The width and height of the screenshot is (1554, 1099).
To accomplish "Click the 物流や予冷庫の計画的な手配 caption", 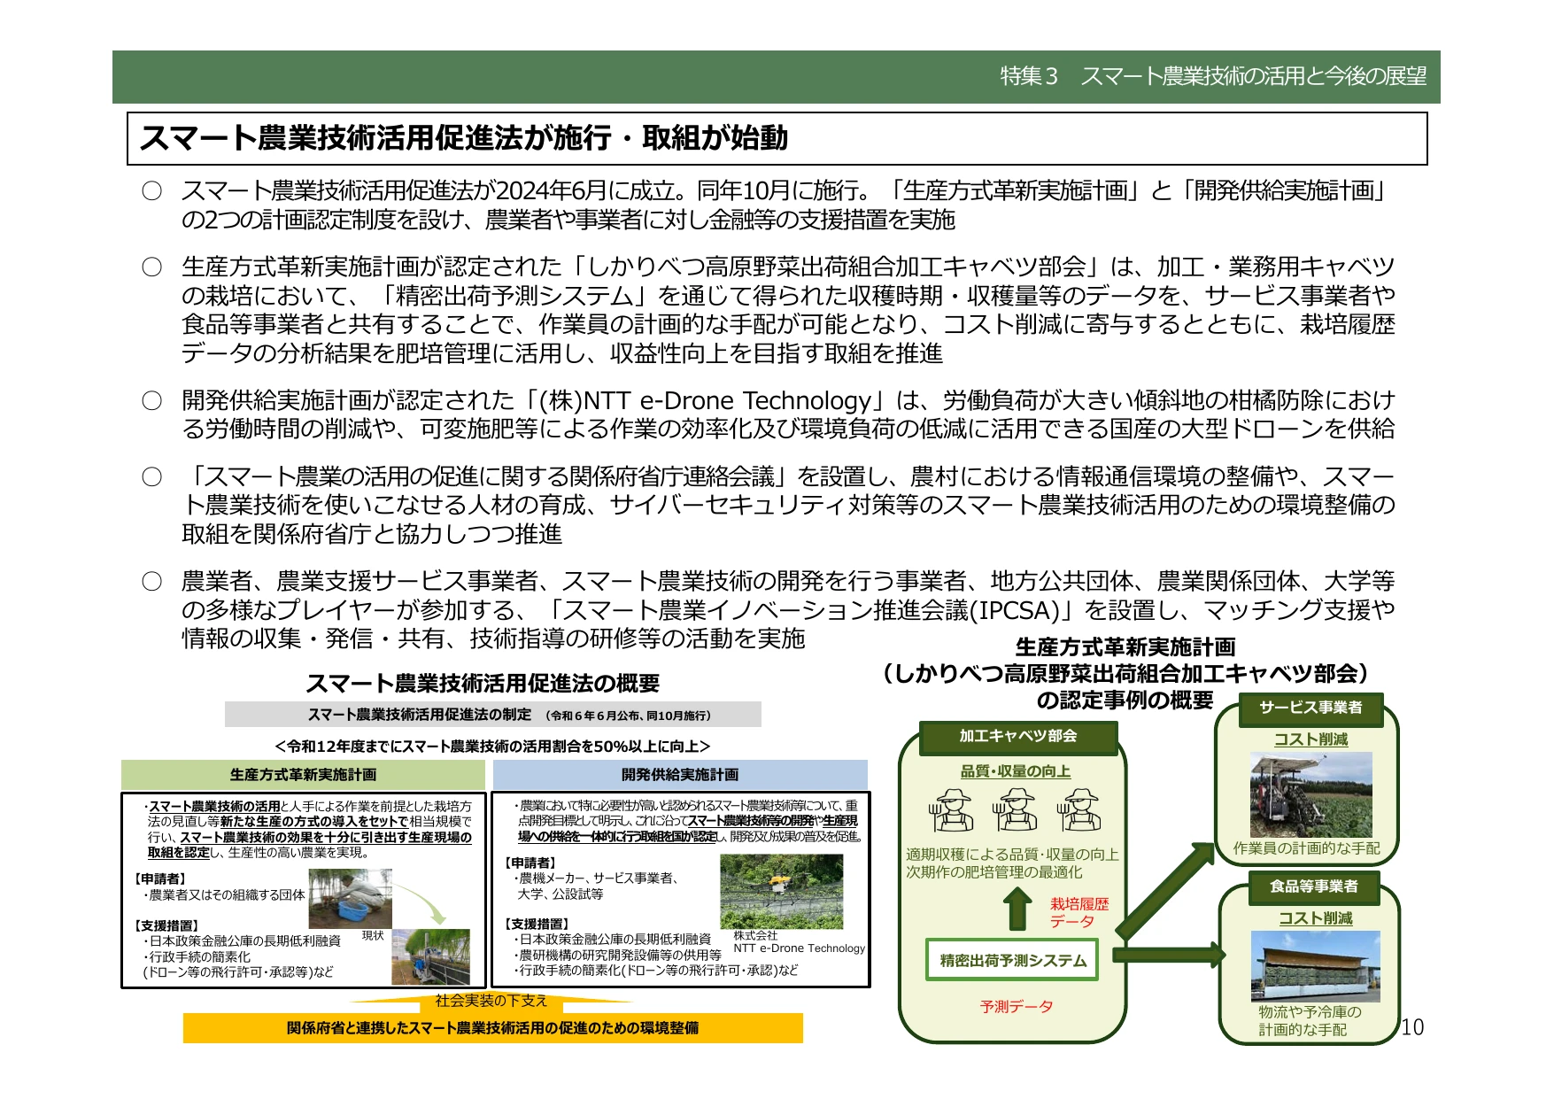I will point(1310,1021).
